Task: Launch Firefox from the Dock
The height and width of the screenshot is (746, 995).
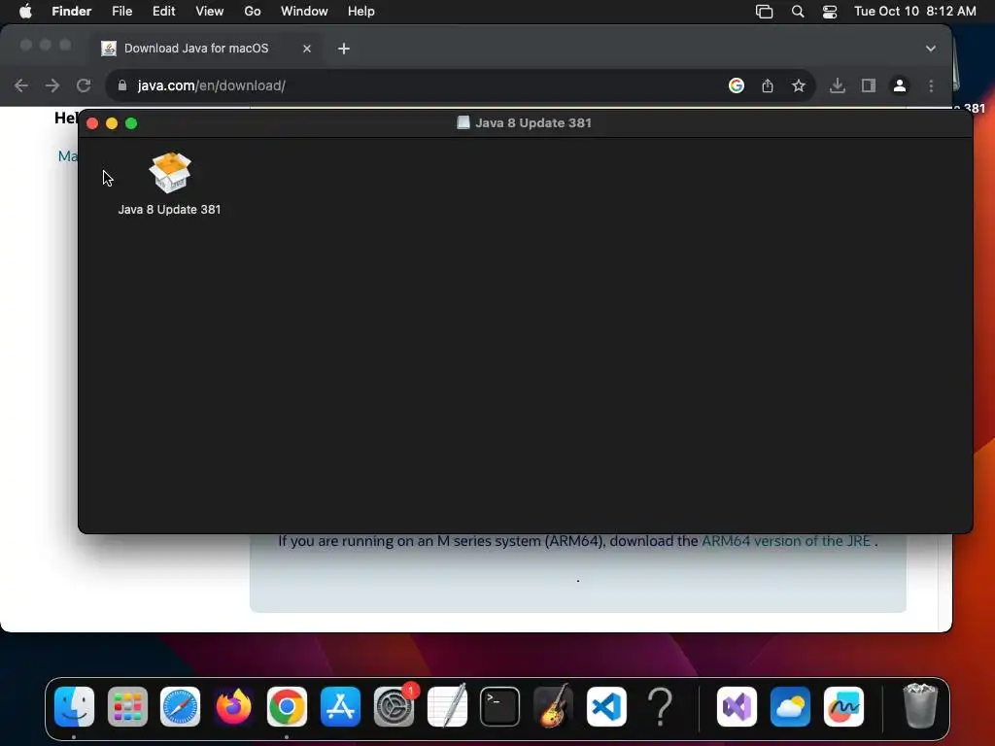Action: tap(233, 707)
